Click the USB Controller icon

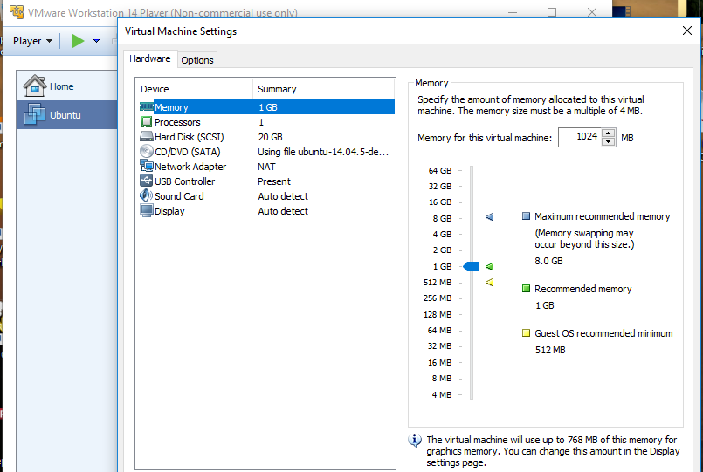click(147, 181)
